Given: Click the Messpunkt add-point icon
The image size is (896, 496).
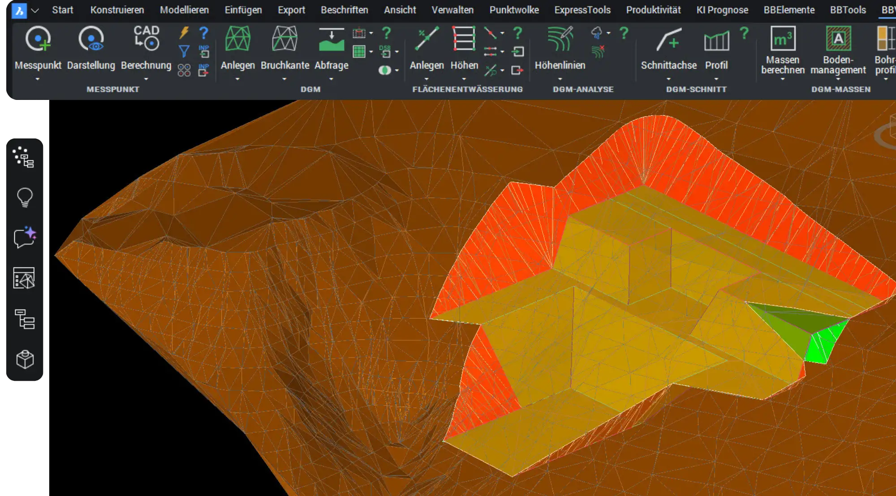Looking at the screenshot, I should (38, 39).
